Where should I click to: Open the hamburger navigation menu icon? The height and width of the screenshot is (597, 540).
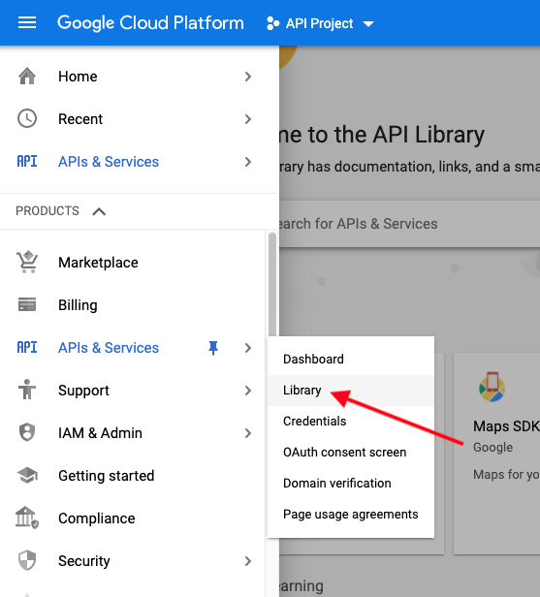point(27,23)
